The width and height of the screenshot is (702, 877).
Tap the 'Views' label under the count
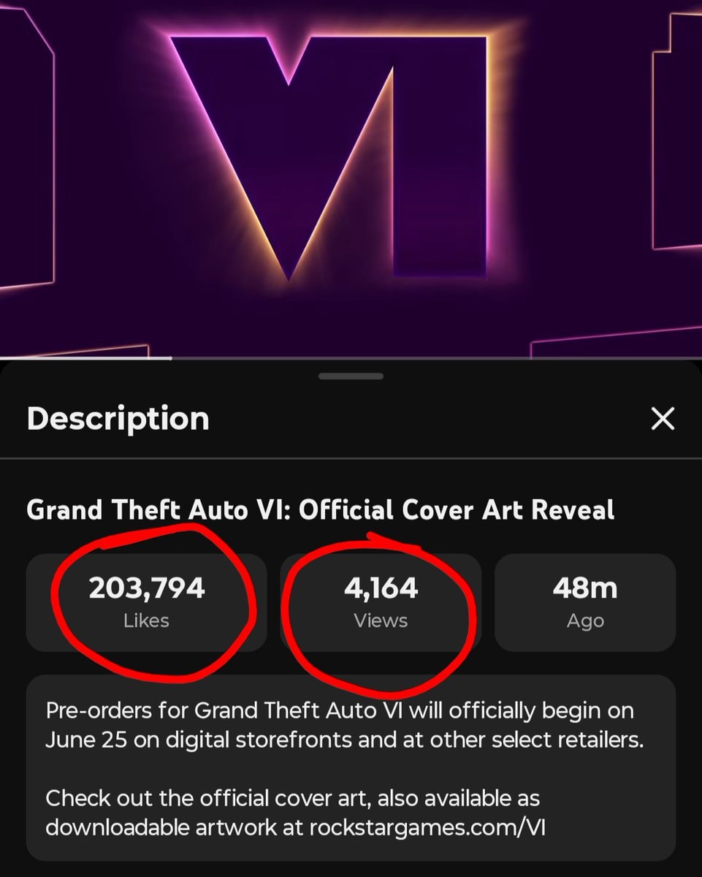pos(381,621)
